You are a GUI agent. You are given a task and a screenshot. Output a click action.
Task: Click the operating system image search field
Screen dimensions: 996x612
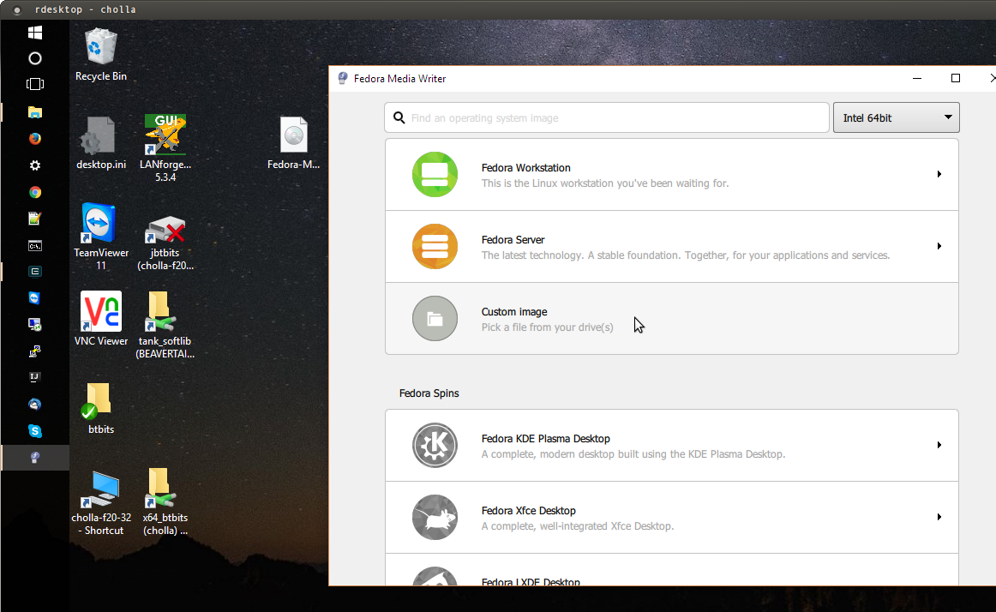[607, 117]
